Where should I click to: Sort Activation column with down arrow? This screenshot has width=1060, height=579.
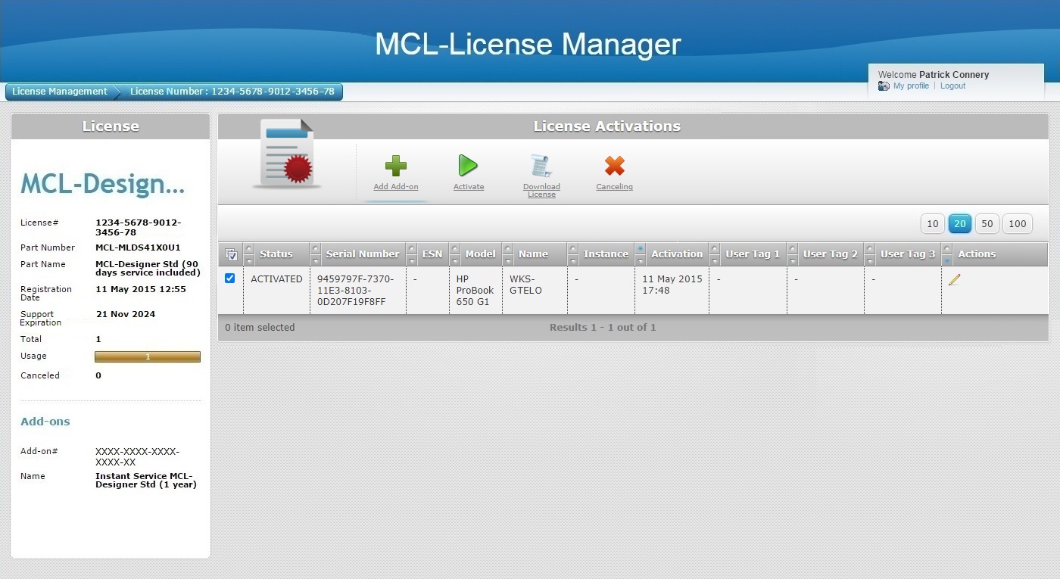click(x=641, y=260)
